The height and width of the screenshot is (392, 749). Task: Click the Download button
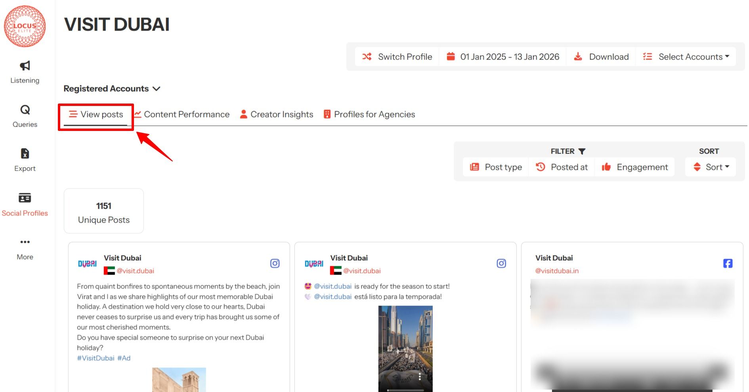coord(601,57)
